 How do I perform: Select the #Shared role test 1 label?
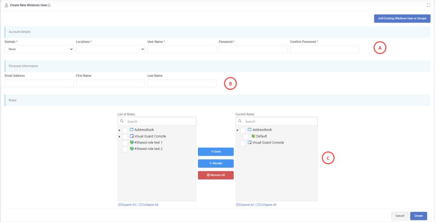tap(148, 143)
